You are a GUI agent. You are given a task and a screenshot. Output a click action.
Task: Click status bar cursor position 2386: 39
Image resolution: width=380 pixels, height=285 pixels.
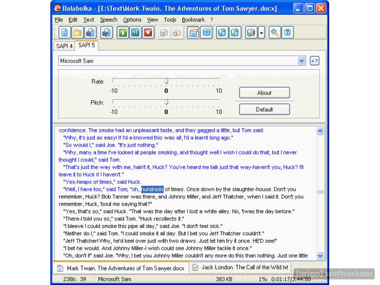[x=75, y=279]
